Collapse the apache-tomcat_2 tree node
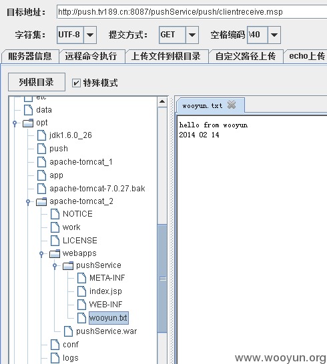This screenshot has width=327, height=364. click(28, 202)
